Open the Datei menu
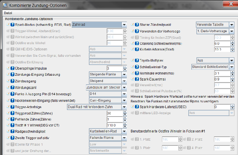238x155 pixels. (x=8, y=13)
